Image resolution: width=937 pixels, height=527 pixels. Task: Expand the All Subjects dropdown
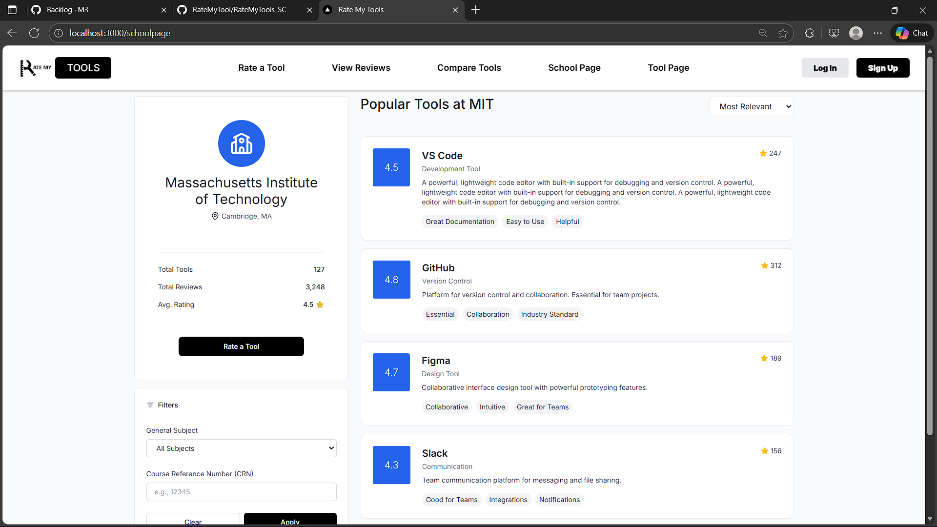241,448
